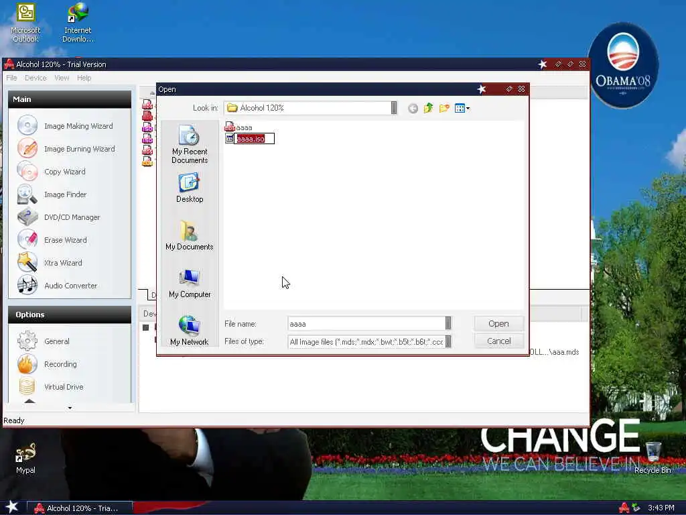
Task: Click the aaaa.iso file rename box
Action: 254,139
